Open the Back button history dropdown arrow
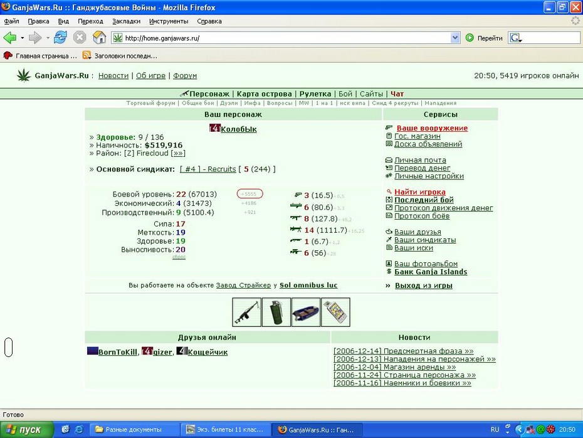 click(23, 38)
